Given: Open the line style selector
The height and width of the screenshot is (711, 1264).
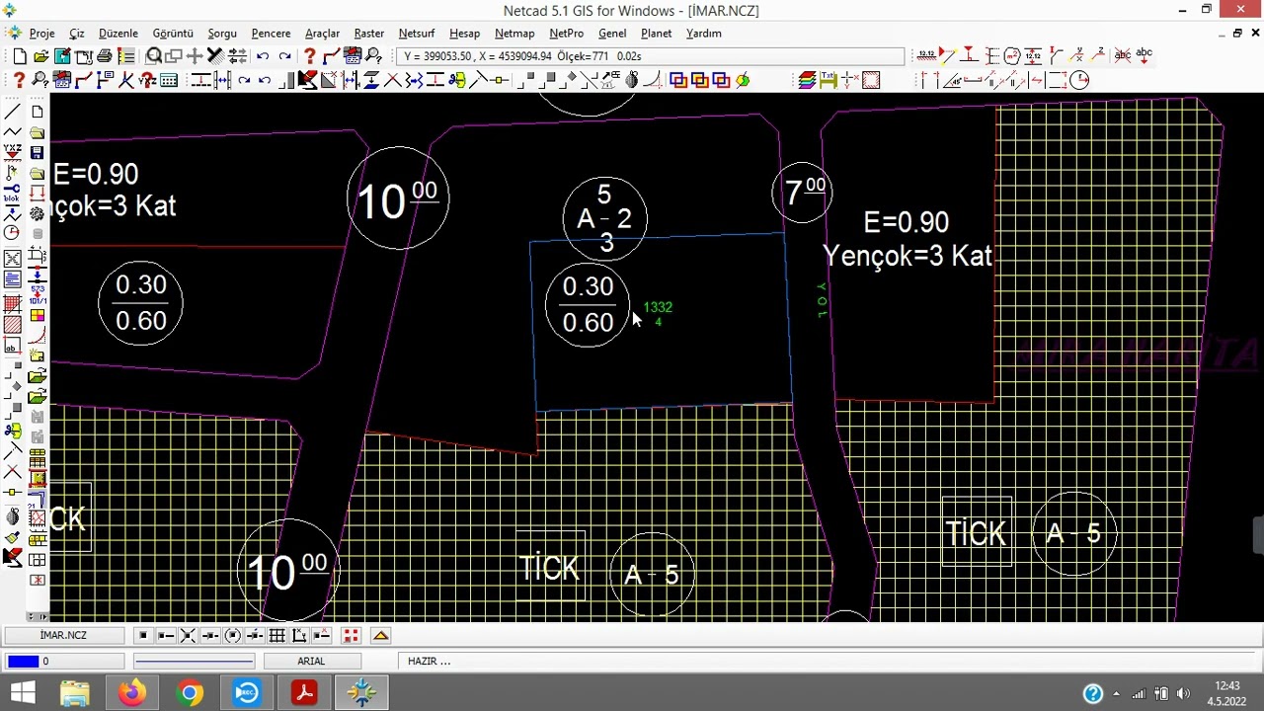Looking at the screenshot, I should (x=194, y=661).
